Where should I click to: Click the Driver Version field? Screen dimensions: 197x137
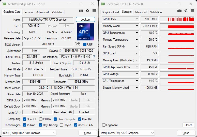click(x=58, y=88)
